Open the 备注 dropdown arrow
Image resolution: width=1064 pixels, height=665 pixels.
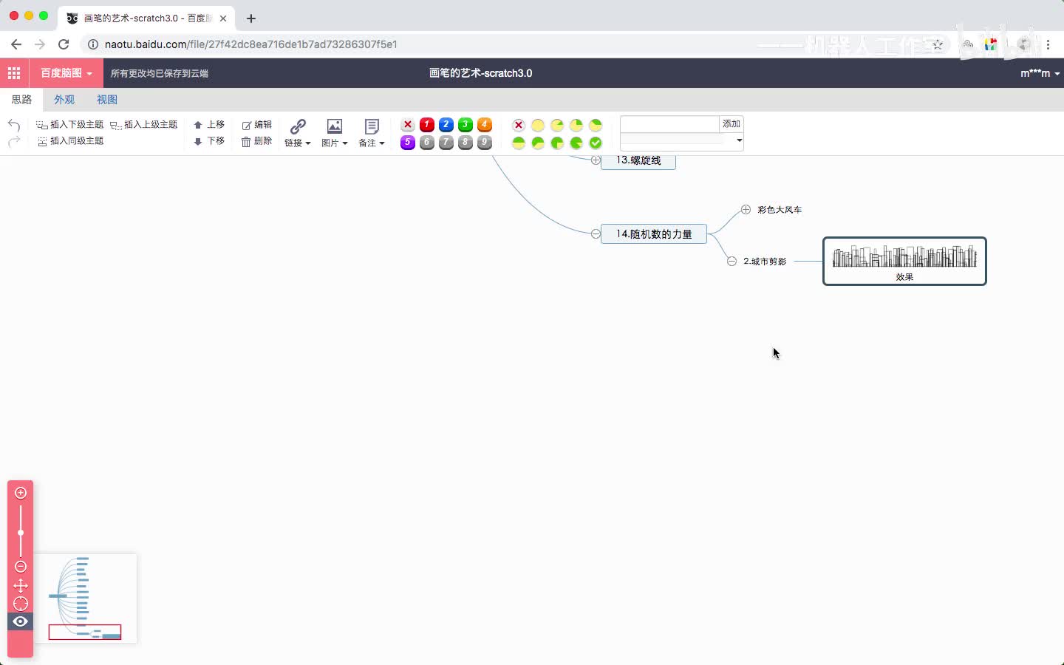381,143
